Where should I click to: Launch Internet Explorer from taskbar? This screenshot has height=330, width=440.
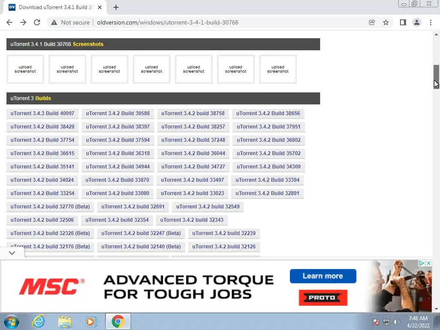pyautogui.click(x=38, y=321)
